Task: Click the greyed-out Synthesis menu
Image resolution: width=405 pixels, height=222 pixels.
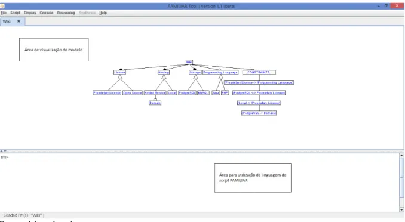Action: 87,13
